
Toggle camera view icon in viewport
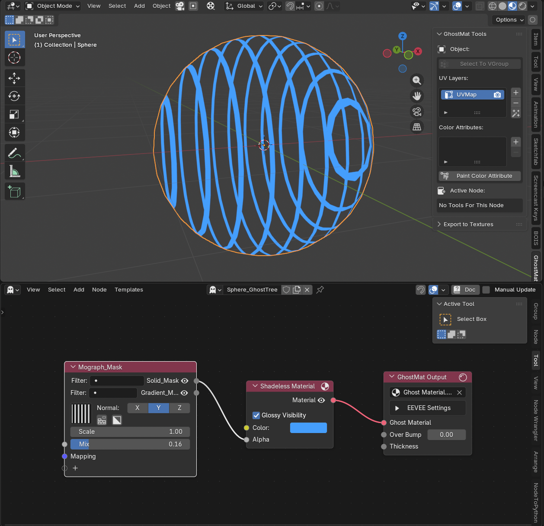point(417,112)
